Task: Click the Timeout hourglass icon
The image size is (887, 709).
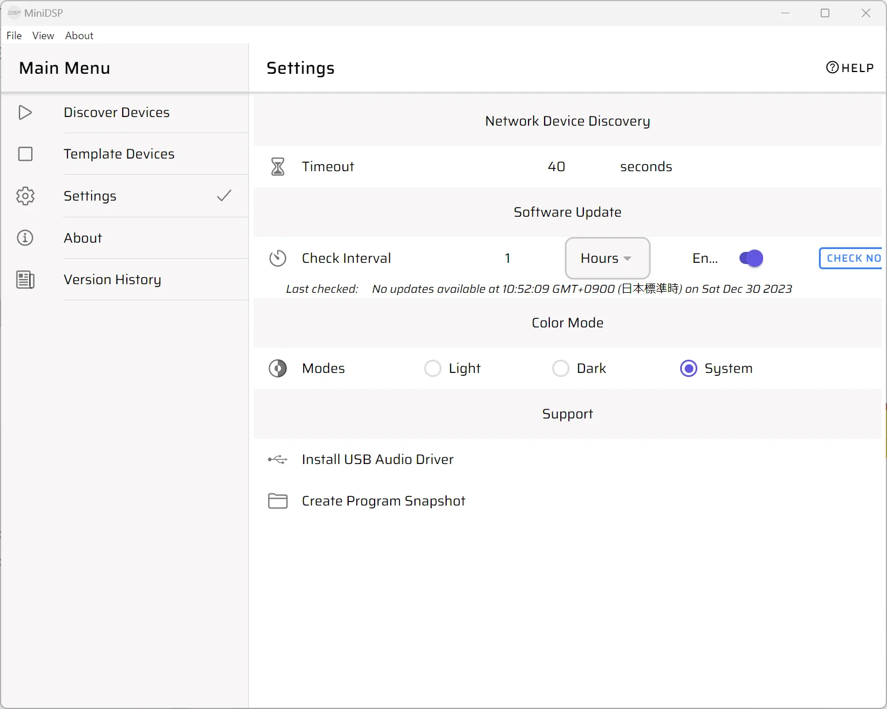Action: coord(278,167)
